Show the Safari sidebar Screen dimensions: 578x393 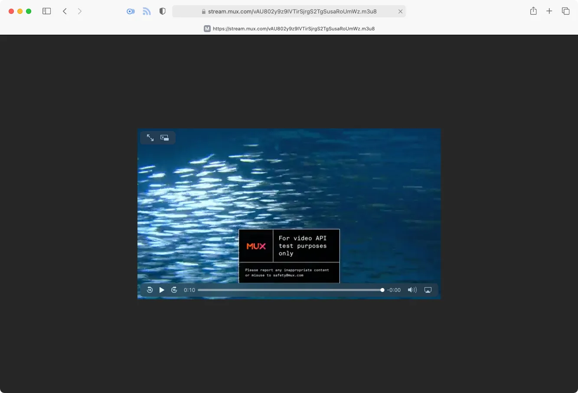[46, 11]
